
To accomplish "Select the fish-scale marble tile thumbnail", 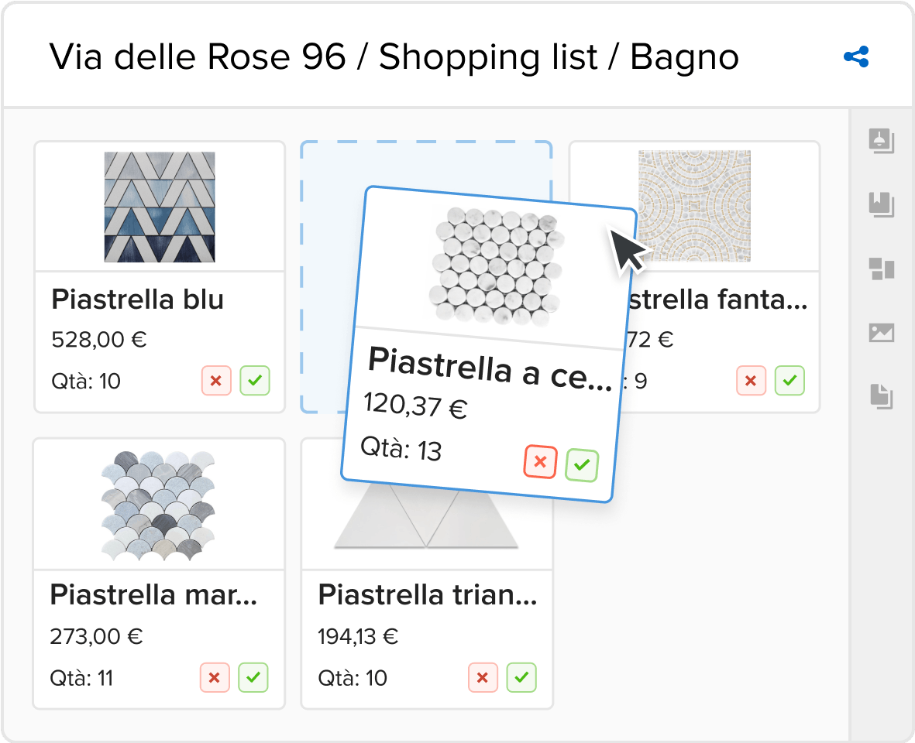I will pos(158,505).
